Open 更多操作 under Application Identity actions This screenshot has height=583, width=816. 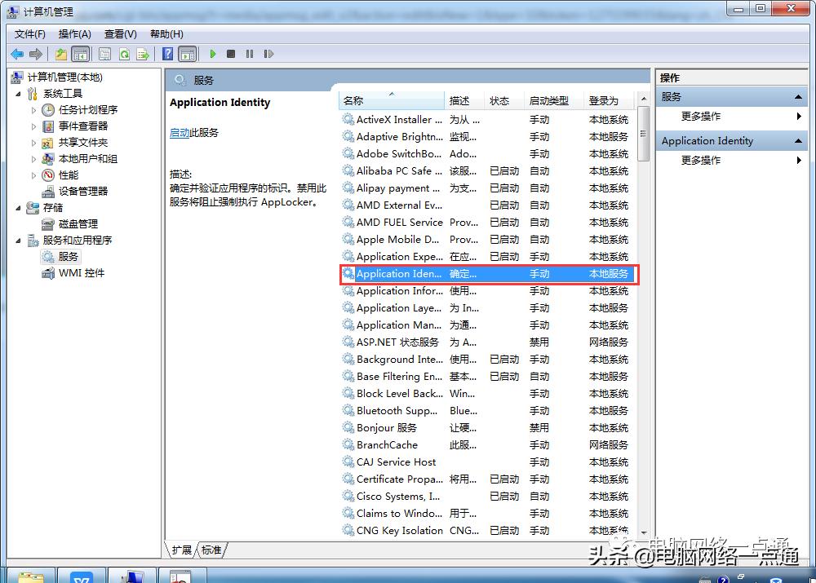tap(700, 160)
